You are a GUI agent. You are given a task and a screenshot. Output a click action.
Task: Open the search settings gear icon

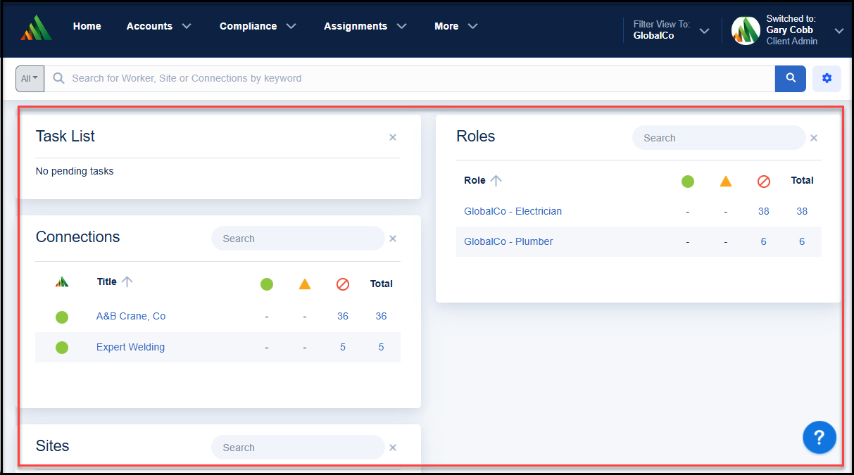pos(827,78)
